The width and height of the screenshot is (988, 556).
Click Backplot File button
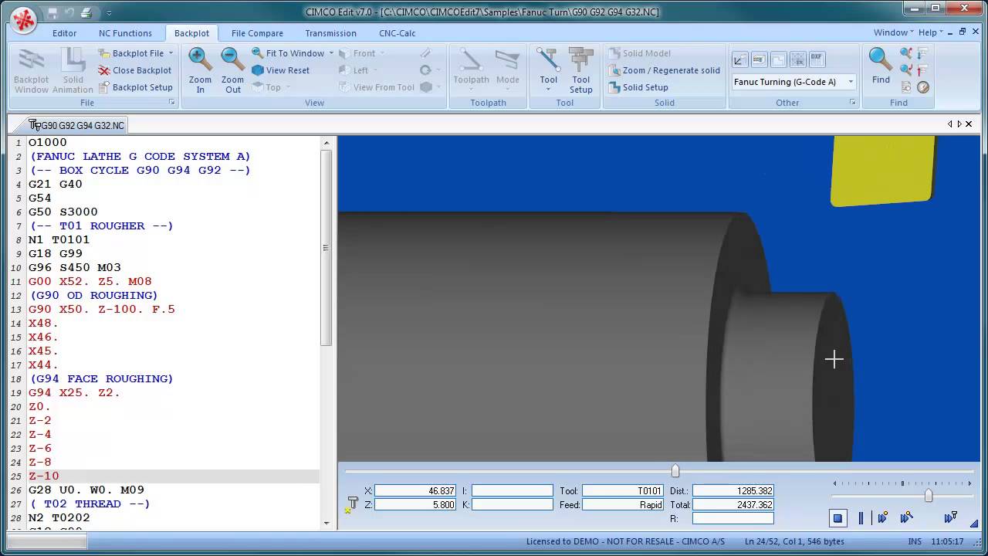pyautogui.click(x=131, y=53)
